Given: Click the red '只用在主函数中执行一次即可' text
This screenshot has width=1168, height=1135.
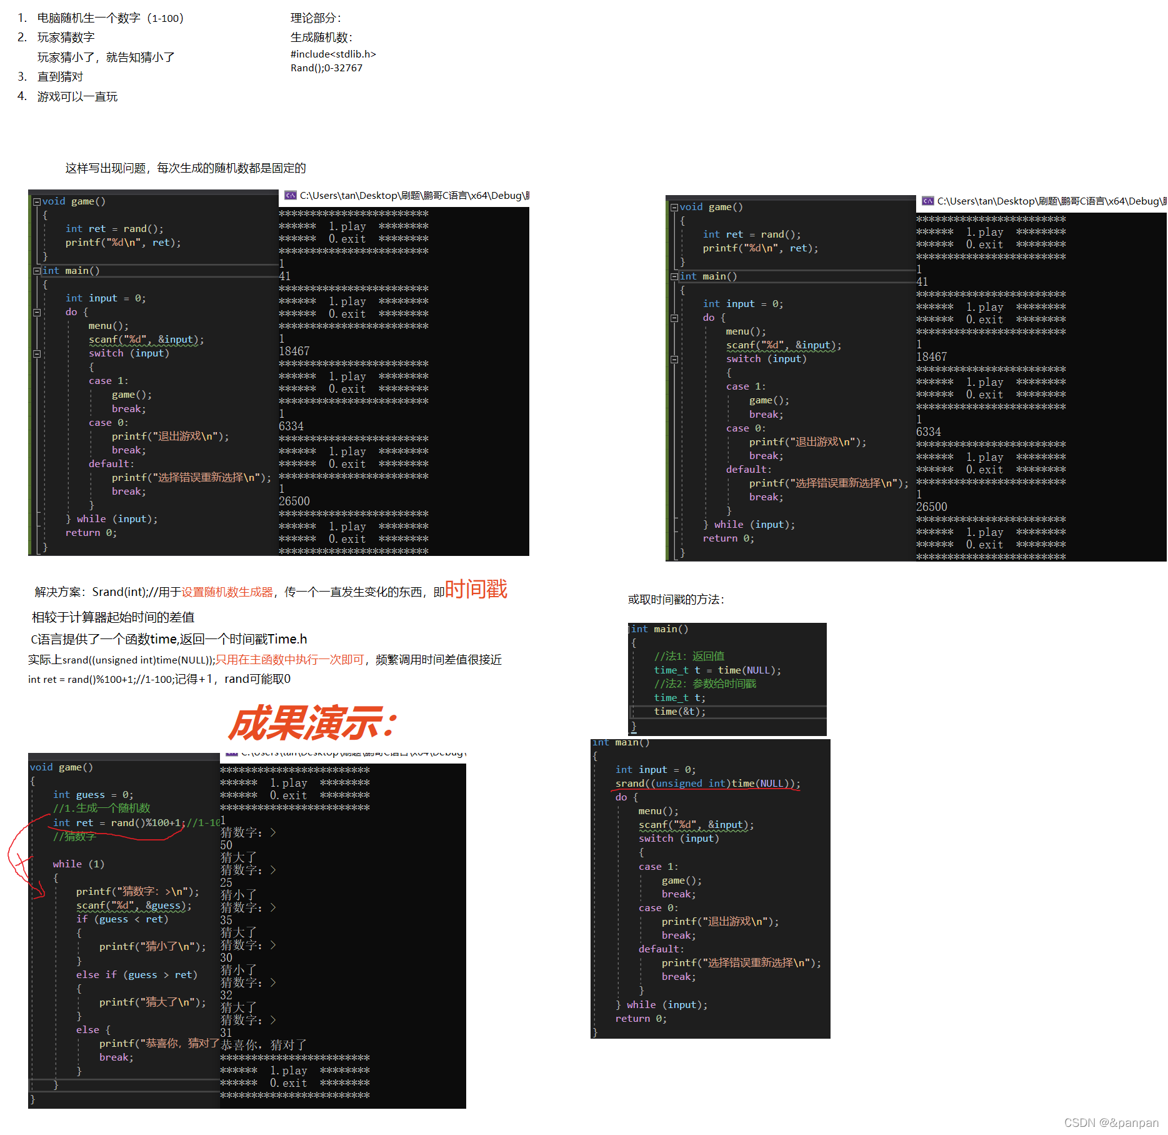Looking at the screenshot, I should pyautogui.click(x=290, y=660).
